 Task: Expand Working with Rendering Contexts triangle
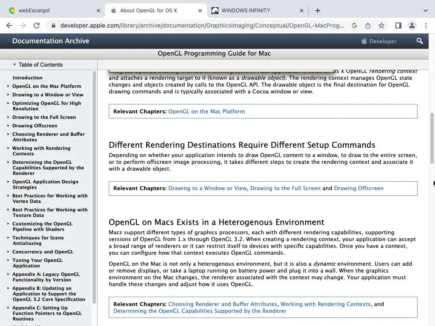pyautogui.click(x=8, y=148)
